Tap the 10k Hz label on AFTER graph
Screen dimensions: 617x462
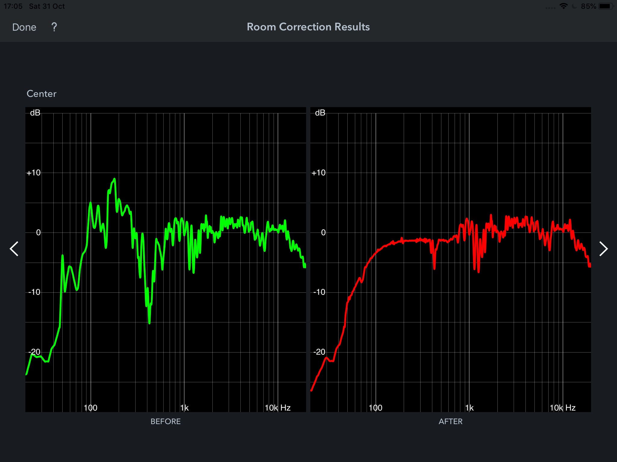click(562, 408)
